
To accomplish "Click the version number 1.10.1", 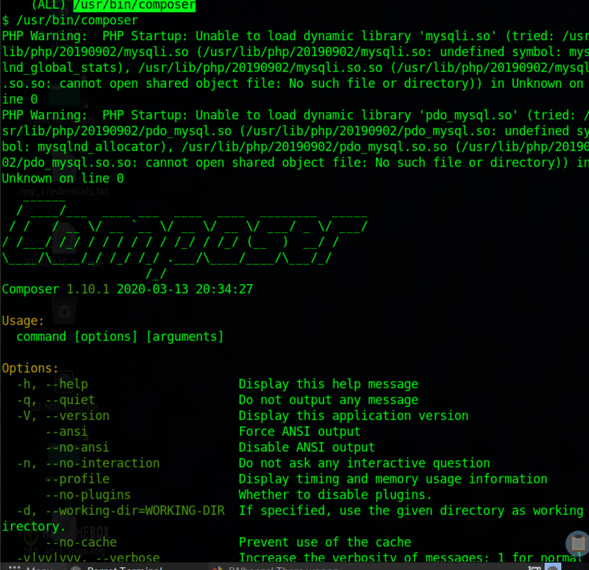I will 88,290.
